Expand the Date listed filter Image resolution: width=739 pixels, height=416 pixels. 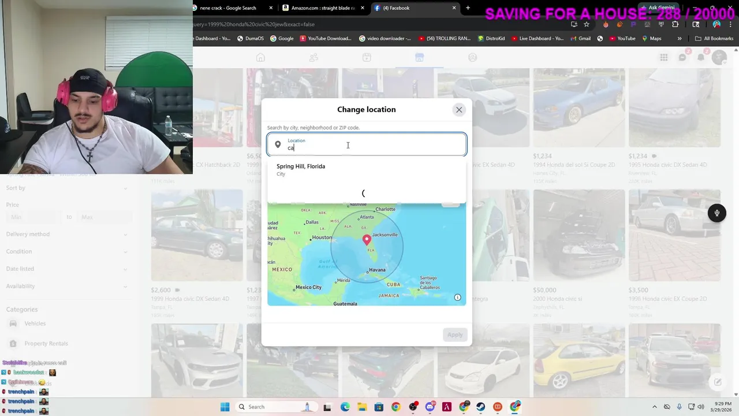tap(66, 269)
